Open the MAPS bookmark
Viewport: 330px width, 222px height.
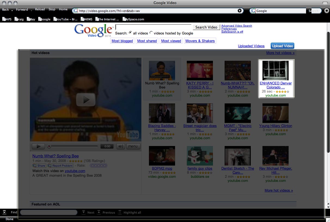(x=7, y=19)
